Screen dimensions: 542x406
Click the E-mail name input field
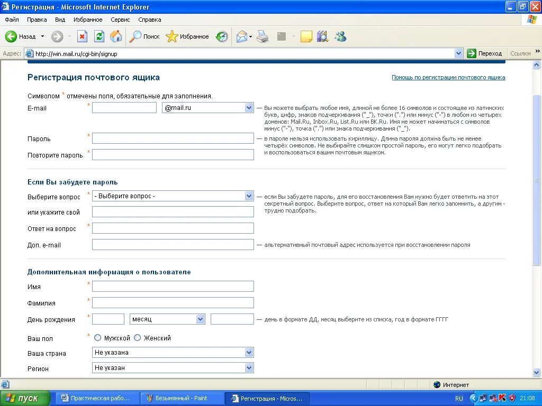[124, 108]
